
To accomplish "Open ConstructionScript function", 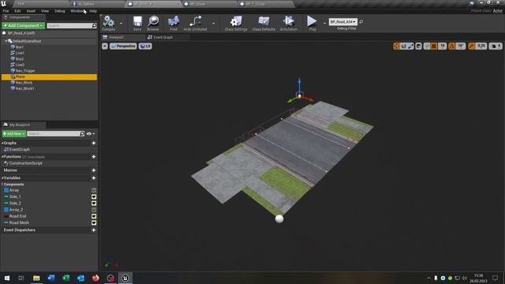I will point(25,163).
